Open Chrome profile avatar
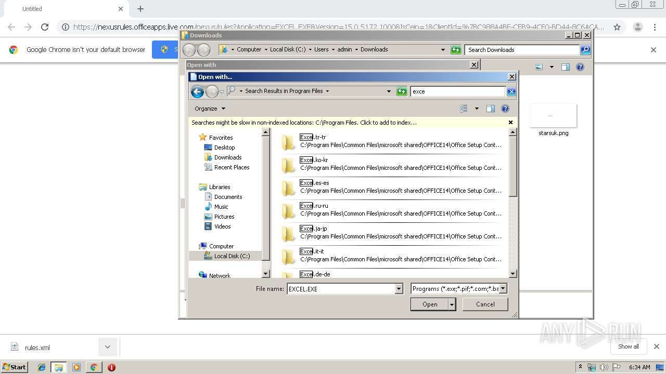Image resolution: width=666 pixels, height=374 pixels. click(x=637, y=27)
